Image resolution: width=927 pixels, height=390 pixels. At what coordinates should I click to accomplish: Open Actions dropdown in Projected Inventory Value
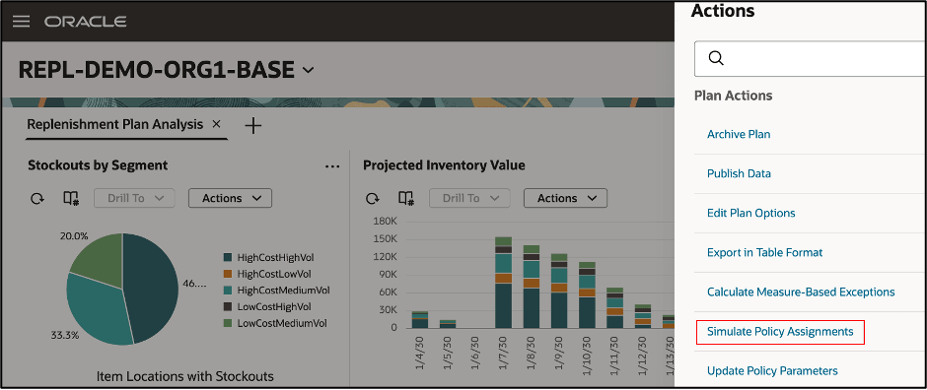point(565,198)
